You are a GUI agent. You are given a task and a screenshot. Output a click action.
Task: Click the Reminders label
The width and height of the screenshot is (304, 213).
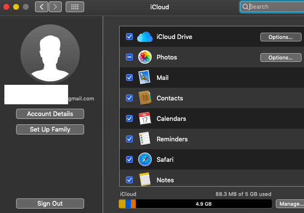tap(172, 139)
